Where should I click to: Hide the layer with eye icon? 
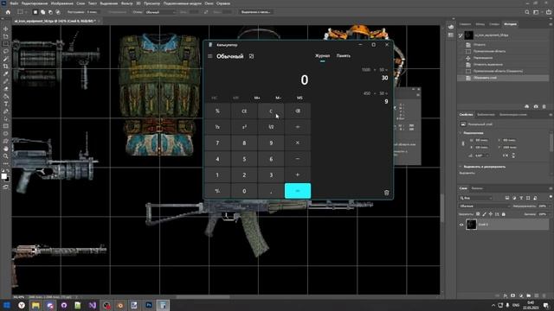[461, 225]
